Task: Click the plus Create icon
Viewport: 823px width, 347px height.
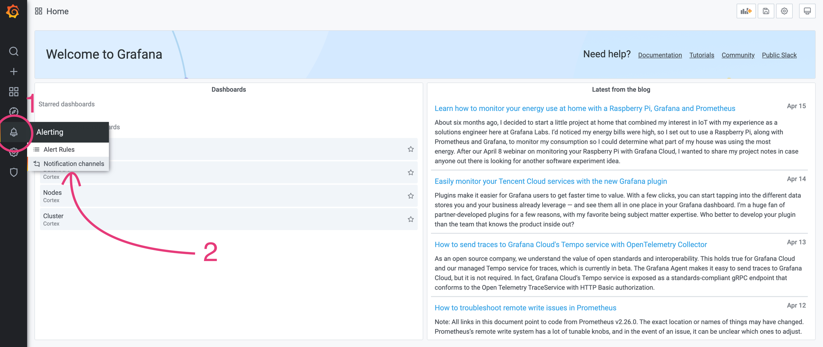Action: pos(14,72)
